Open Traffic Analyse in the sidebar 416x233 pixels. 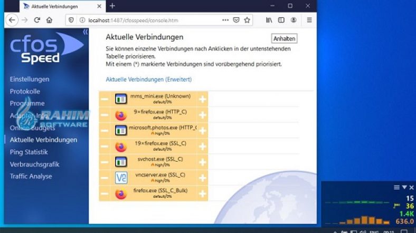point(31,177)
